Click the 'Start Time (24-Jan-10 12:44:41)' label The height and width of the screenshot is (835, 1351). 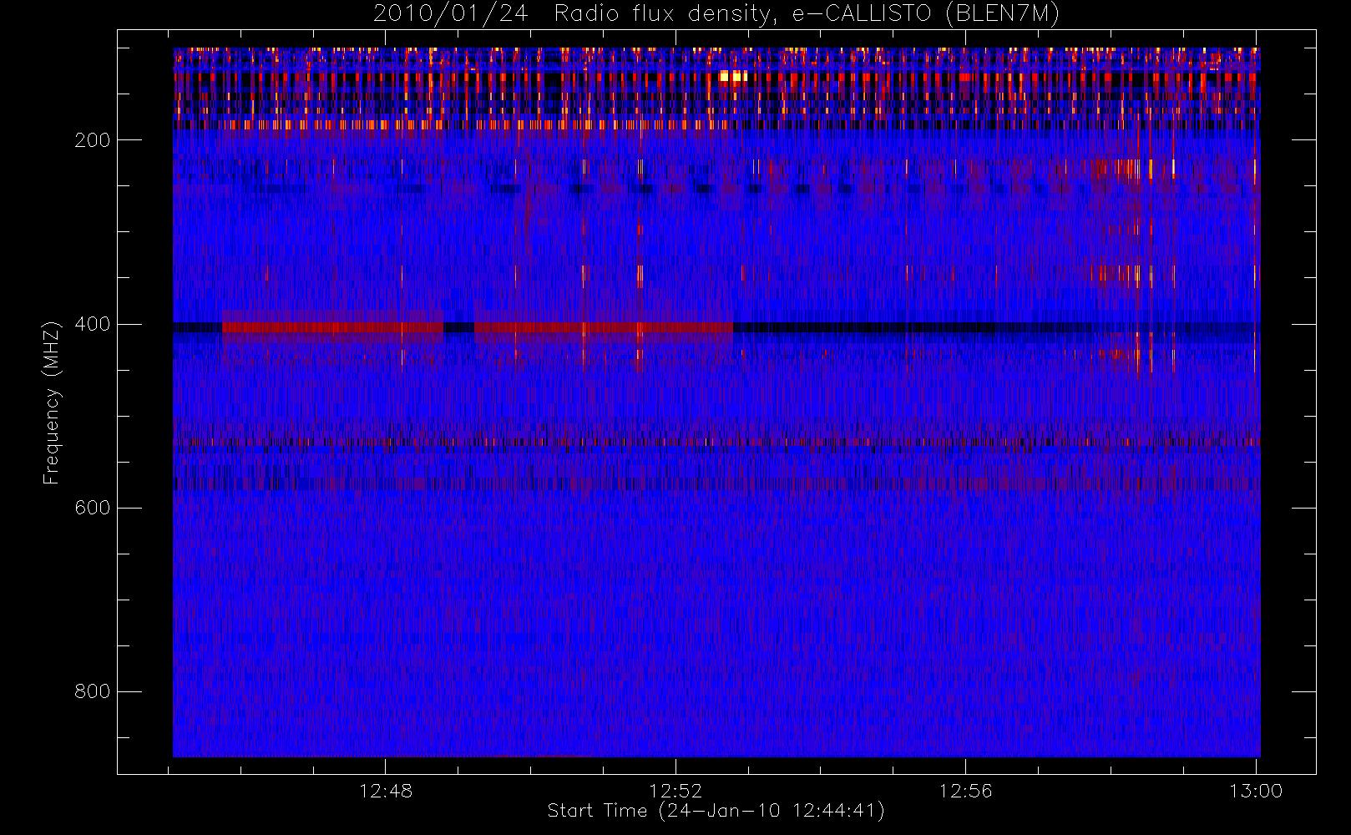coord(716,811)
